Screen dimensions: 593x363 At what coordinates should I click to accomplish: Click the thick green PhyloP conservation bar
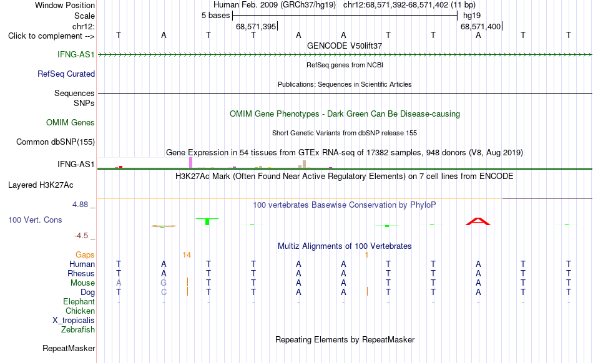click(207, 221)
